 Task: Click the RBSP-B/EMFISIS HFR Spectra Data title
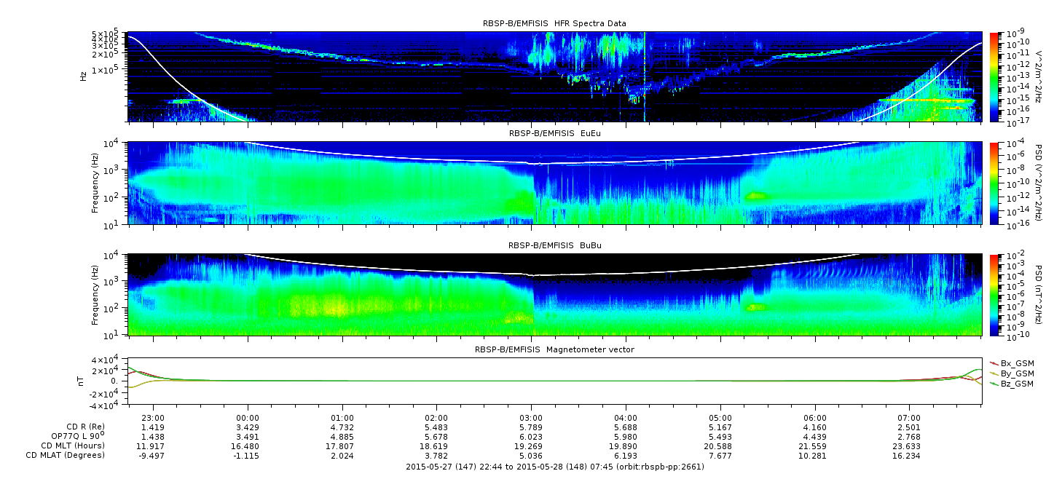554,24
